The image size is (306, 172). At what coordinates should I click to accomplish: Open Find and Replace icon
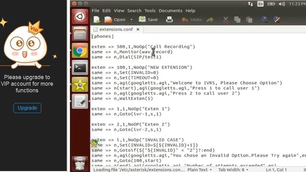[x=276, y=20]
